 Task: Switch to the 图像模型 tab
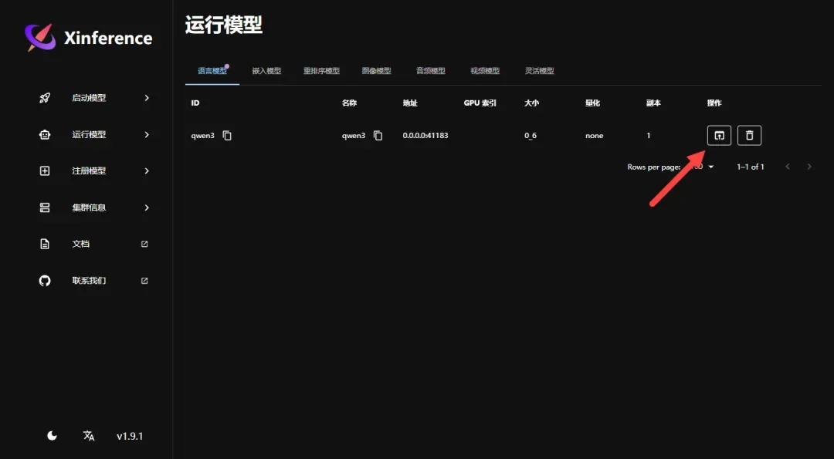(377, 71)
